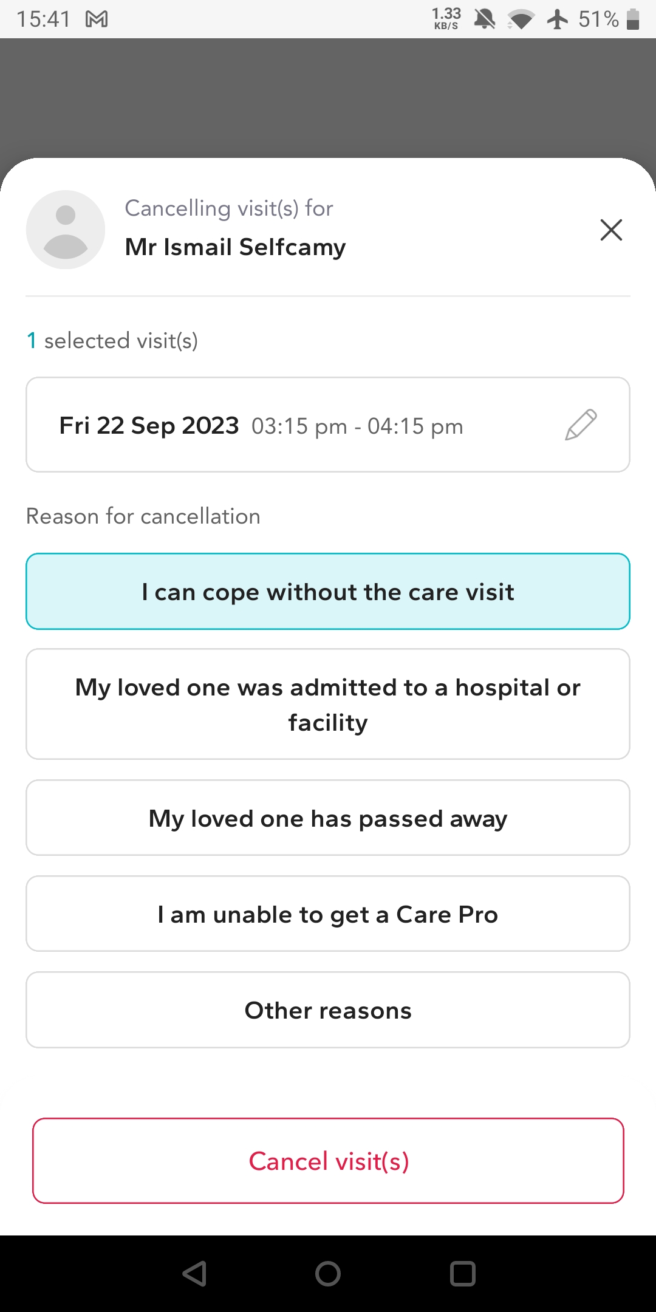
Task: Tap the muted notifications bell icon
Action: click(x=484, y=19)
